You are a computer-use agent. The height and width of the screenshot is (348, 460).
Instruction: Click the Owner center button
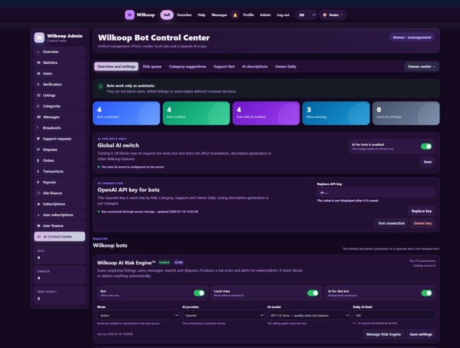pyautogui.click(x=421, y=67)
